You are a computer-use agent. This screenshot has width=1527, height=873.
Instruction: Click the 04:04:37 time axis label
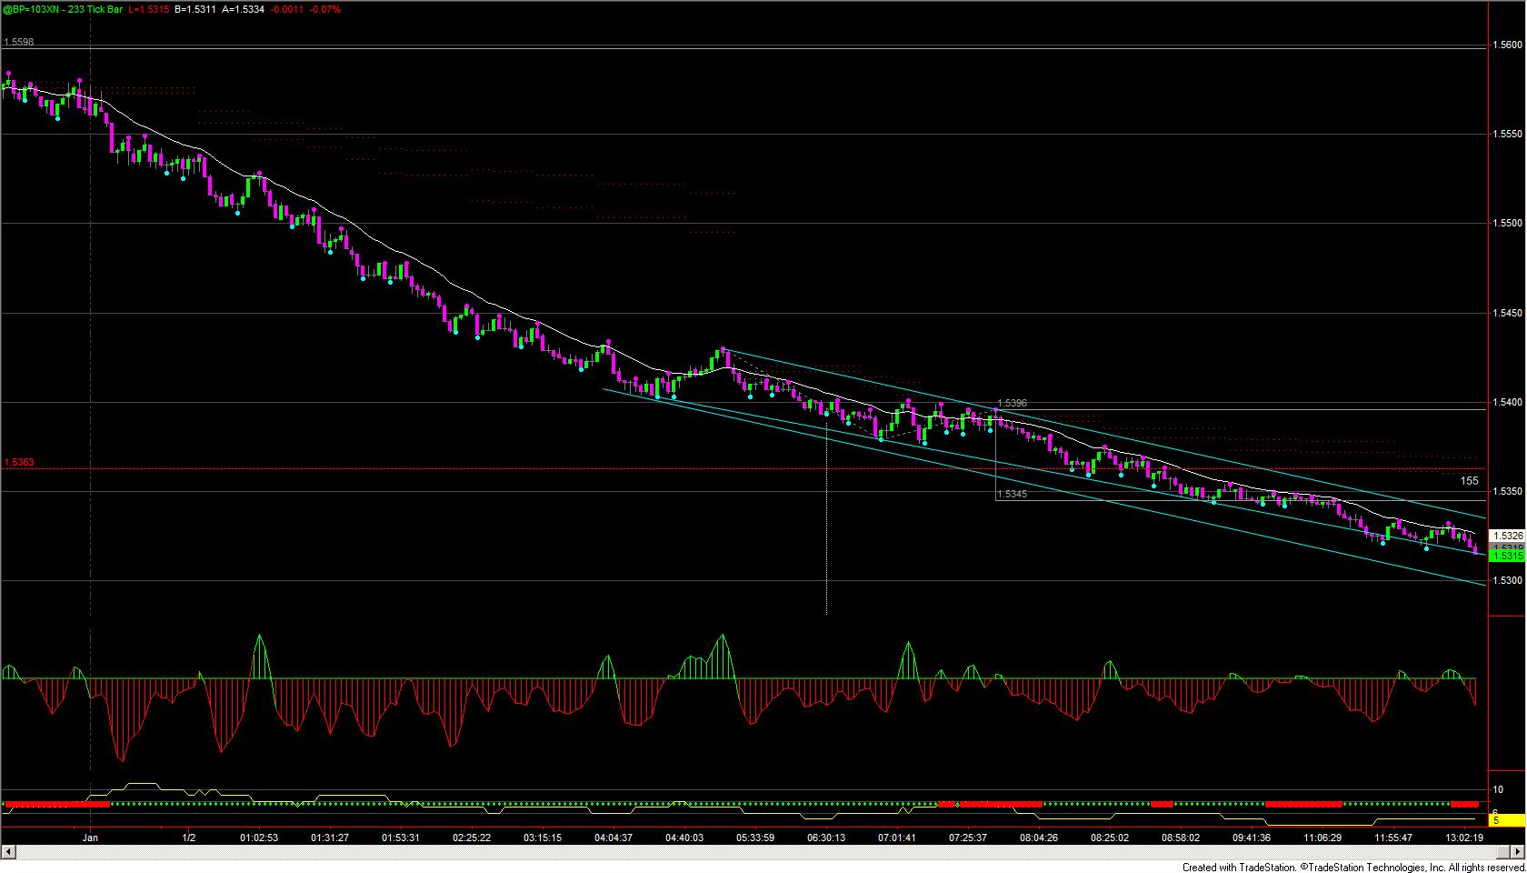coord(614,838)
